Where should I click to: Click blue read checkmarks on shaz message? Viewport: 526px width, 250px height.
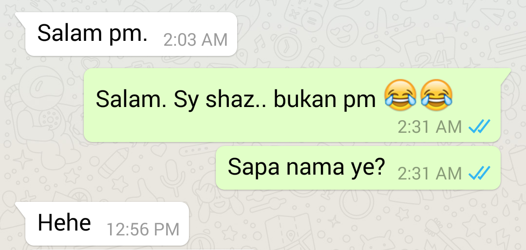(479, 126)
